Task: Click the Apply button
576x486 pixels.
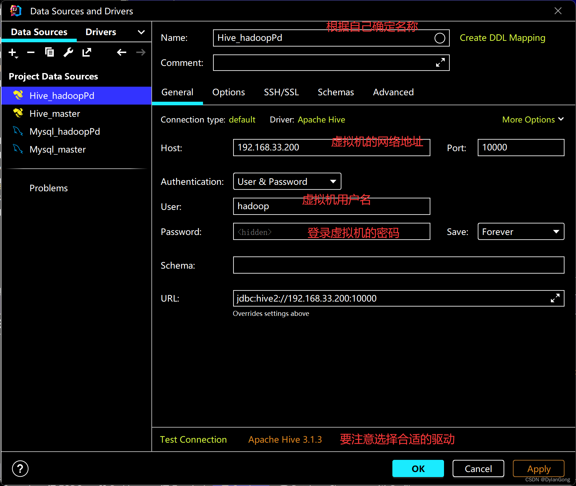Action: (x=539, y=468)
